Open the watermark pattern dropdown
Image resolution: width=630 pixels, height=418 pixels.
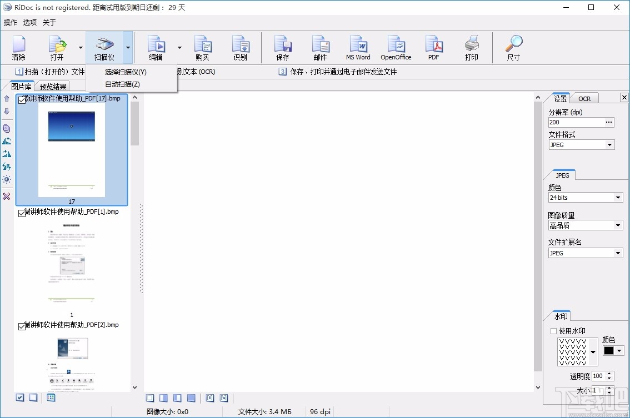point(593,352)
